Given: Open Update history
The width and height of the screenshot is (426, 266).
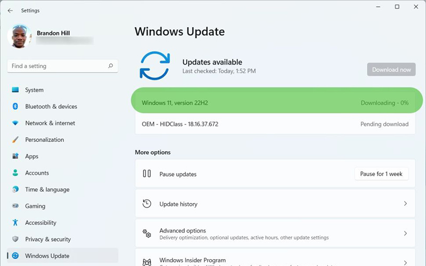Looking at the screenshot, I should (275, 203).
